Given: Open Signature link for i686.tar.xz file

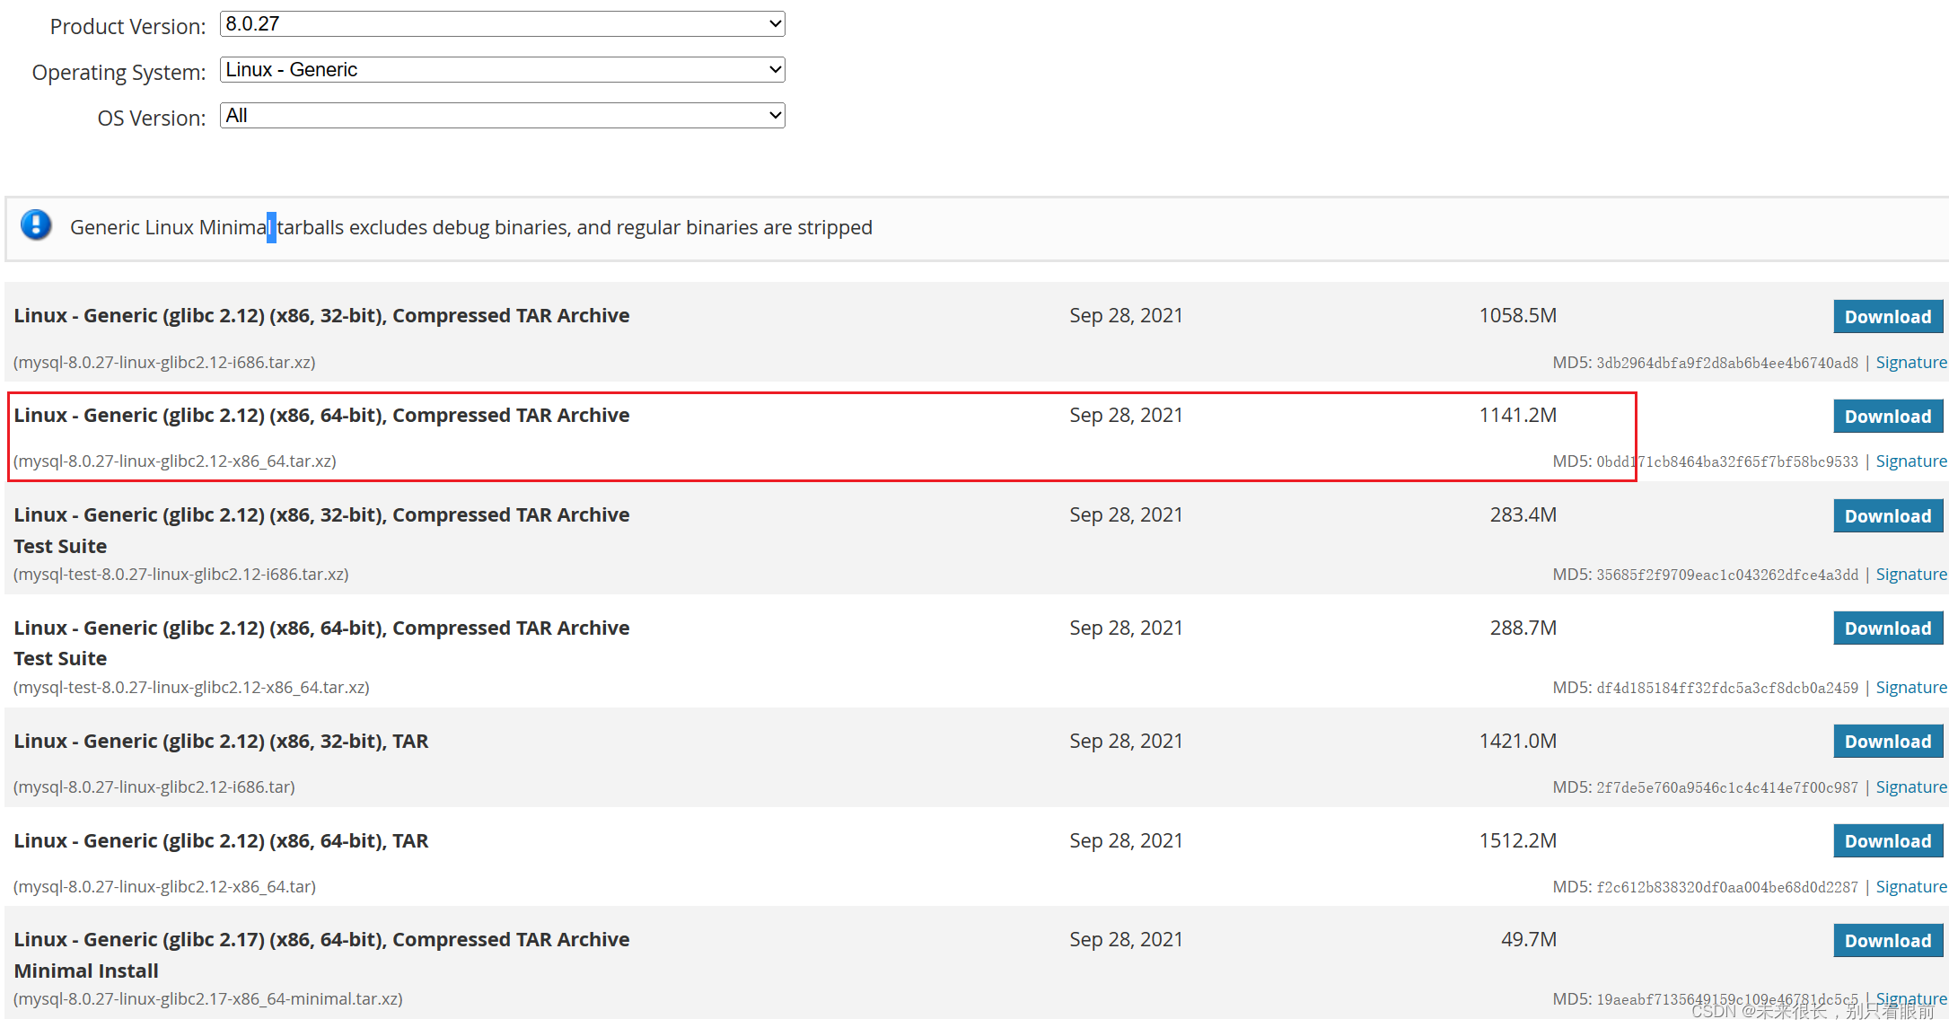Looking at the screenshot, I should (x=1910, y=363).
